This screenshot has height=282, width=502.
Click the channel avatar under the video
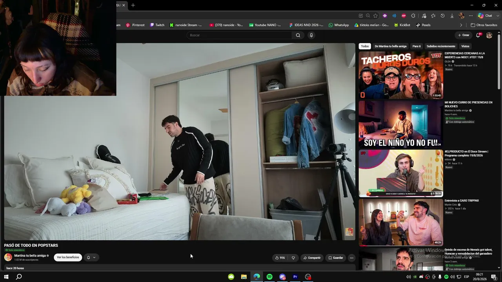tap(8, 257)
